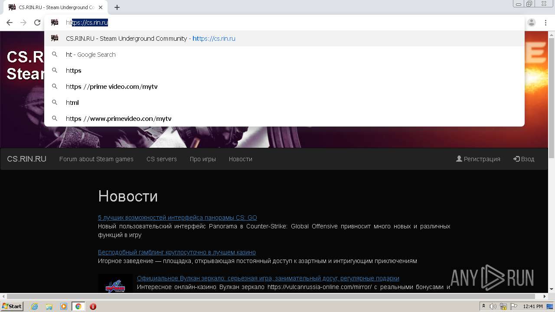Click the browser back arrow
Image resolution: width=555 pixels, height=312 pixels.
[x=10, y=23]
